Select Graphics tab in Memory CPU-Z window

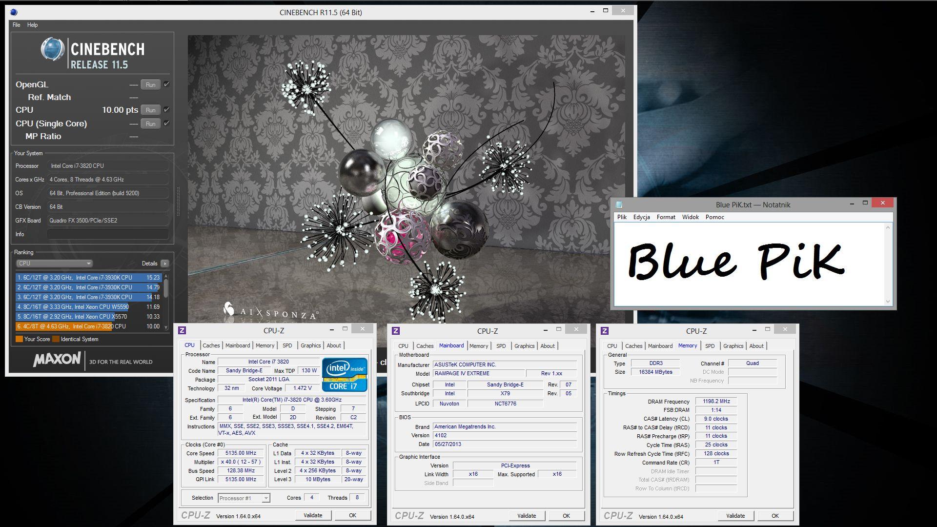[x=733, y=346]
